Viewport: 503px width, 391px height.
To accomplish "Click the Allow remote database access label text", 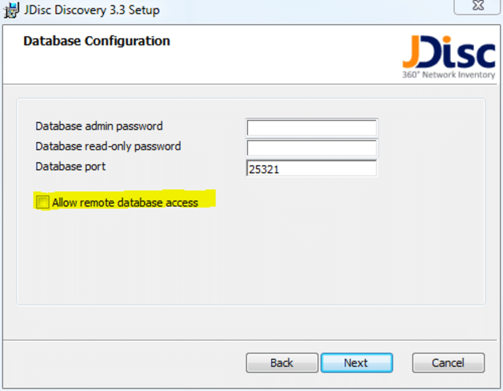I will pos(125,203).
